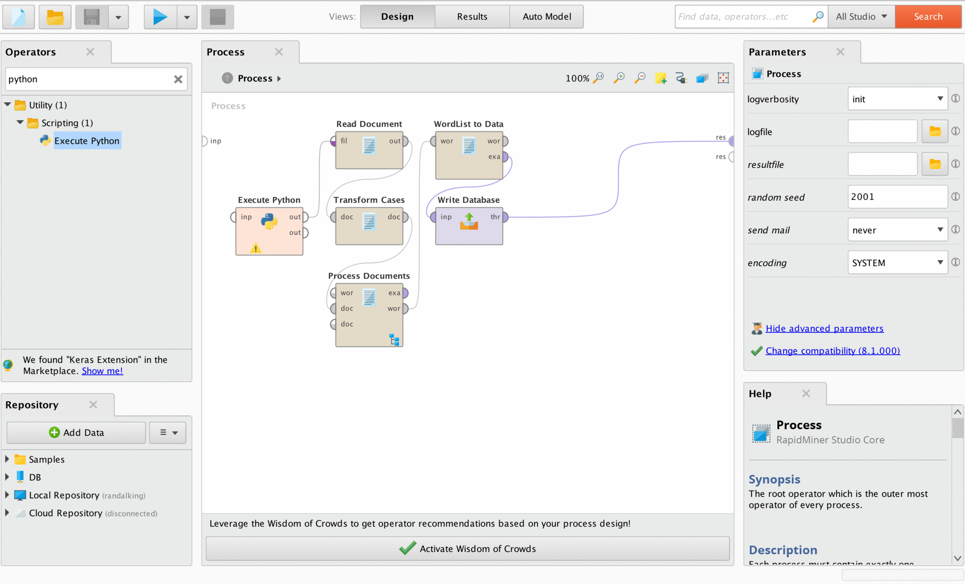Show info for the encoding parameter
The height and width of the screenshot is (584, 965).
[x=955, y=262]
